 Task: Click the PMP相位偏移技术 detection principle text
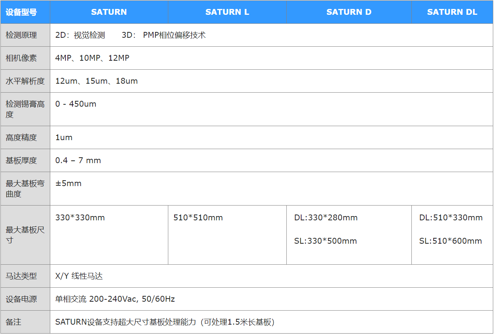174,35
